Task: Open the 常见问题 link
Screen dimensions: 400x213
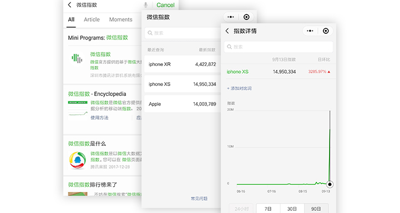Action: (199, 199)
